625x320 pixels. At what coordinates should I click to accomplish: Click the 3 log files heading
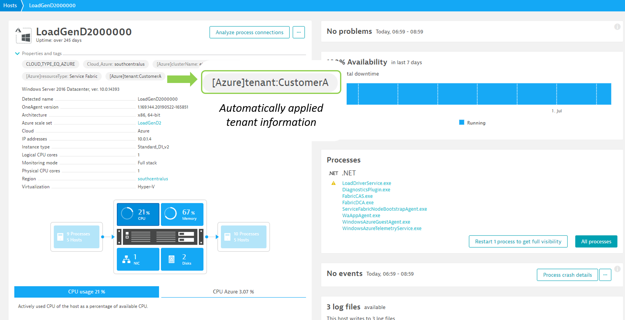pyautogui.click(x=343, y=307)
